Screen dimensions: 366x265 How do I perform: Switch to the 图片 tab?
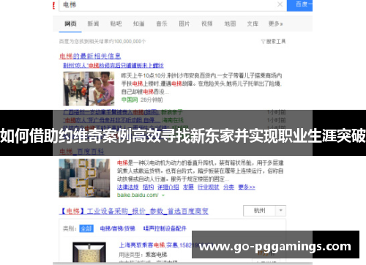(x=184, y=23)
